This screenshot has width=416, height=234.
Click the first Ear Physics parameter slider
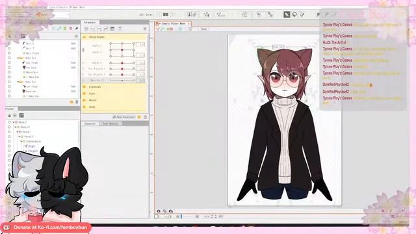(x=122, y=69)
